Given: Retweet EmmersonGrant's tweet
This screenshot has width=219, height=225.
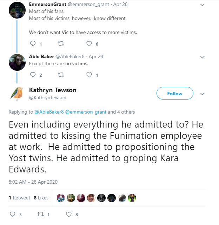Looking at the screenshot, I should coord(61,43).
